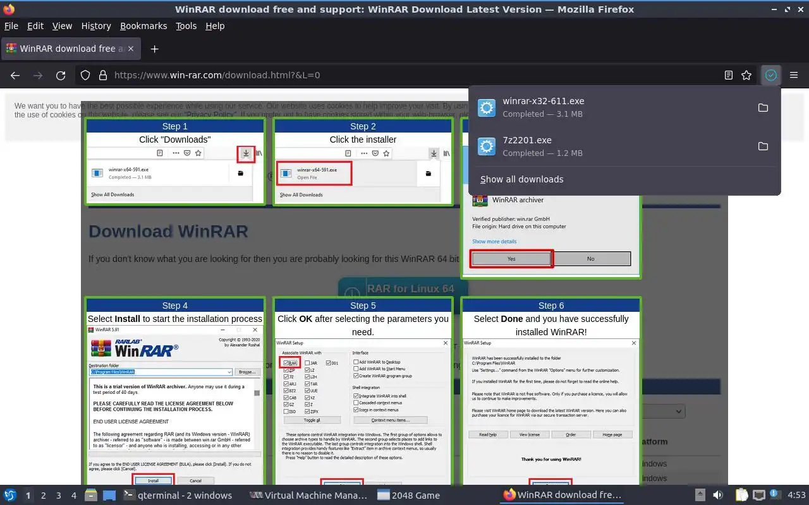Click winrar-x32-611.exe file icon

pyautogui.click(x=487, y=108)
